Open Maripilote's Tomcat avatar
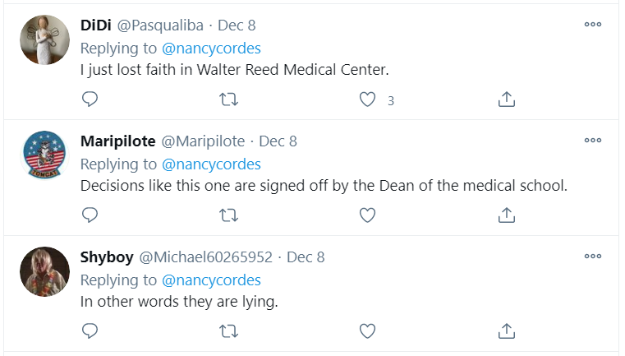The height and width of the screenshot is (356, 625). tap(44, 155)
